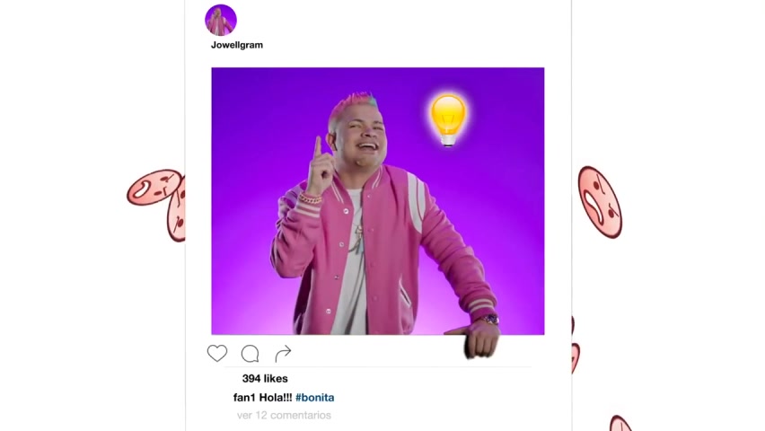Screen dimensions: 765x431
Task: Click the upper angry emoji left of the post
Action: pyautogui.click(x=154, y=187)
